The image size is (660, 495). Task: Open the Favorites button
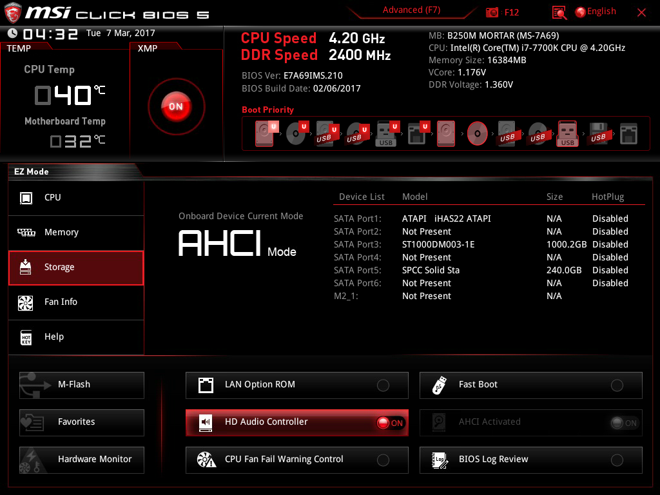point(82,422)
